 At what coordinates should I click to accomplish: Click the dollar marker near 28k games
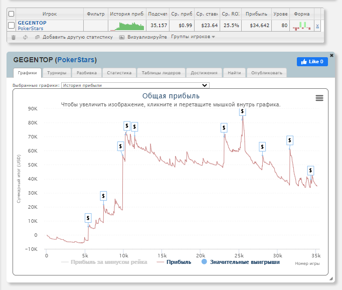tap(262, 147)
